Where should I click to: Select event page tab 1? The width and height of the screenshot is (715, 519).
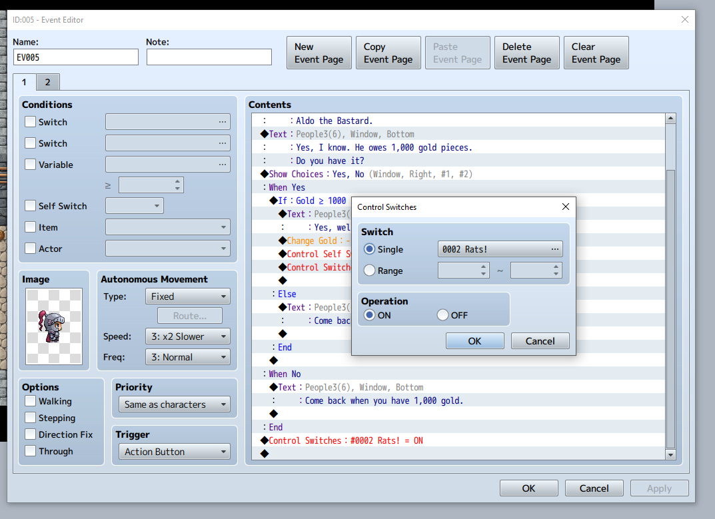[x=24, y=82]
